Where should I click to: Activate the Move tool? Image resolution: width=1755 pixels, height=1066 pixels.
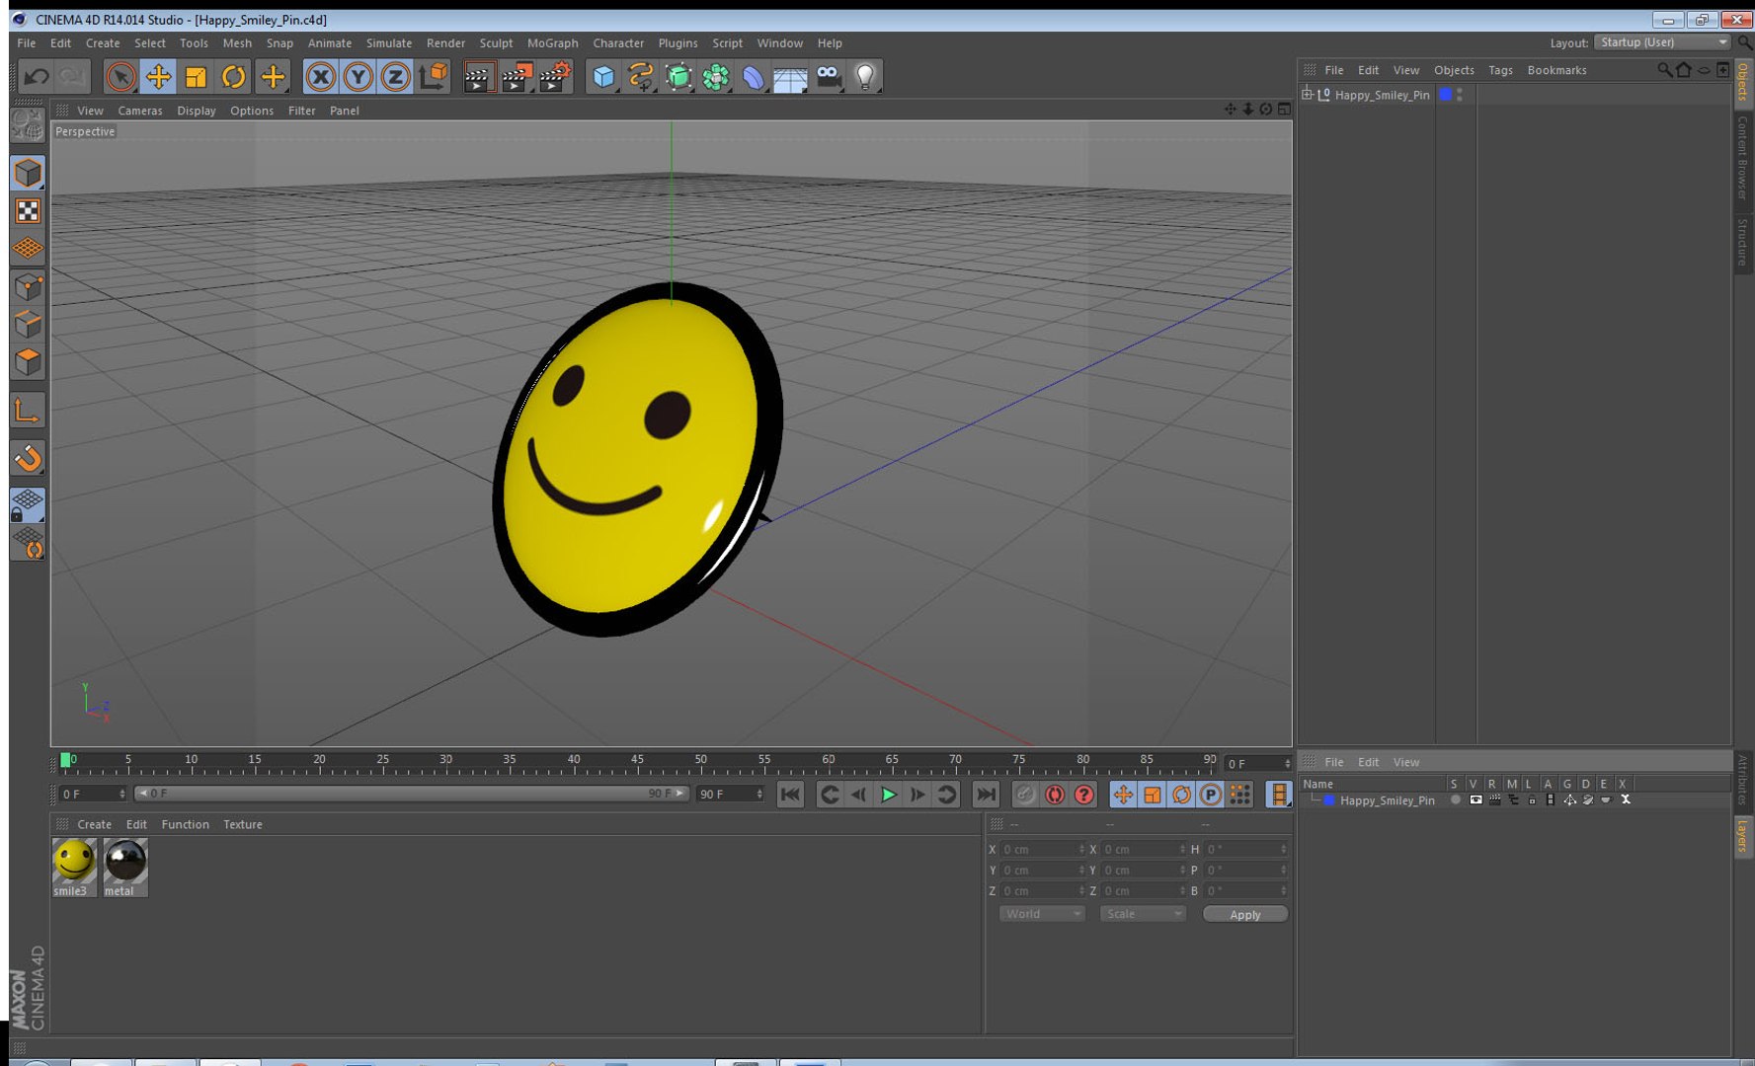(x=158, y=77)
